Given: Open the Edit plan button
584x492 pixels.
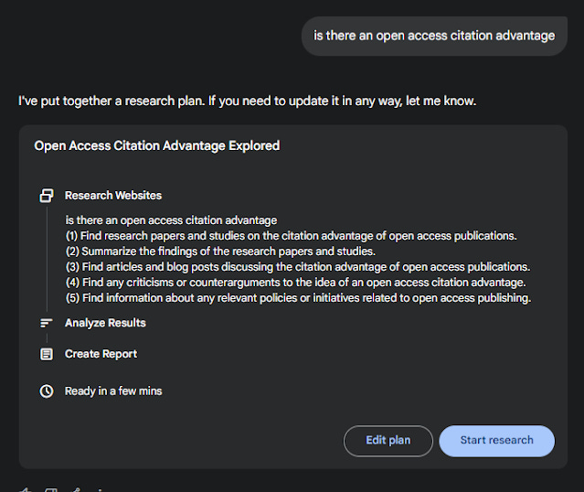Looking at the screenshot, I should click(388, 441).
